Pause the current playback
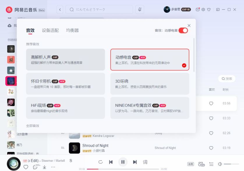The image size is (244, 171). (x=123, y=162)
